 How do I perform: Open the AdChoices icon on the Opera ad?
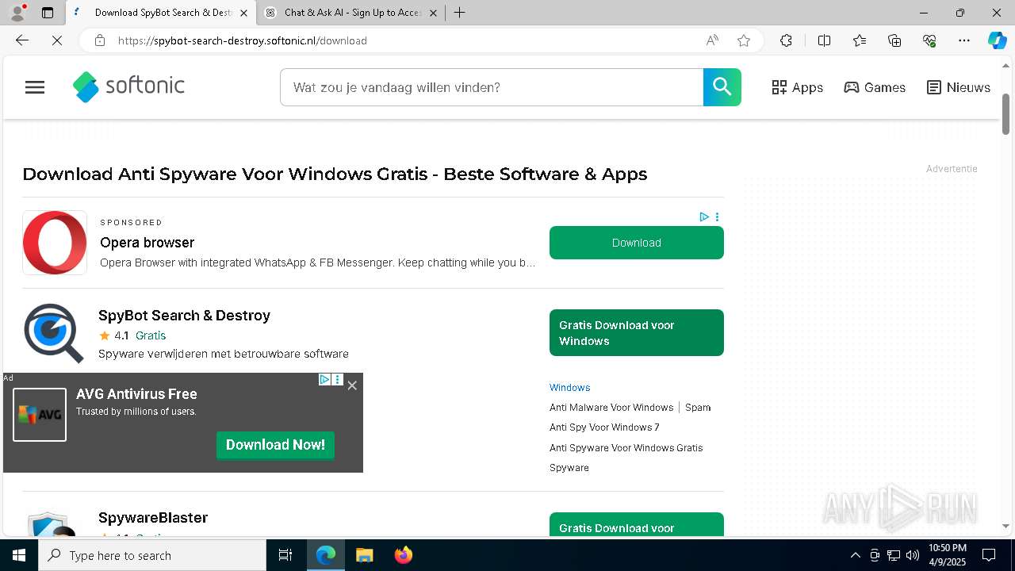(x=703, y=217)
